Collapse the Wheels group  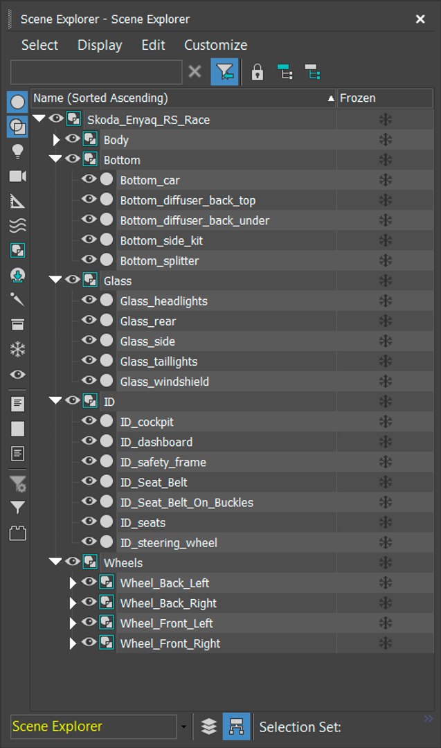click(56, 562)
